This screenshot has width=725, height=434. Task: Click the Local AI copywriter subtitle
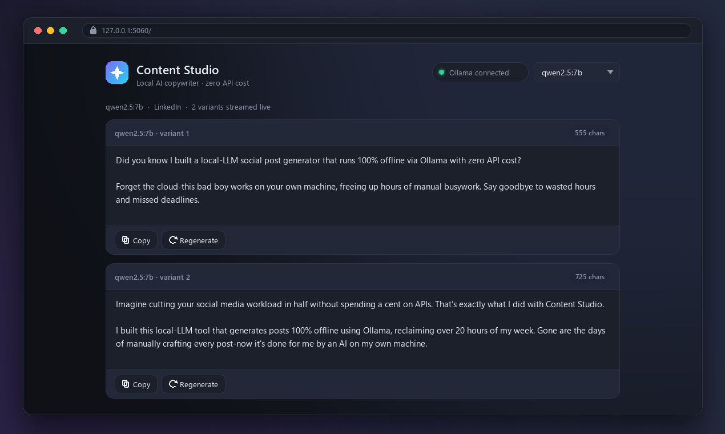[192, 83]
